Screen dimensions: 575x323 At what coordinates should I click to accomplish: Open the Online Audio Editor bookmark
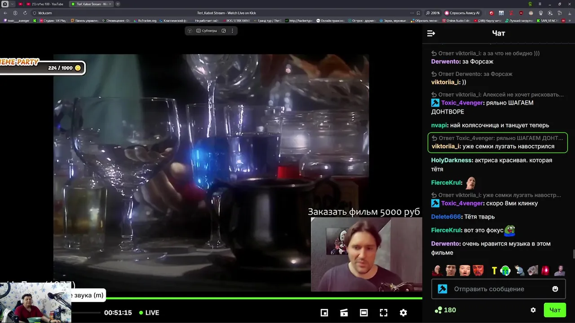456,21
